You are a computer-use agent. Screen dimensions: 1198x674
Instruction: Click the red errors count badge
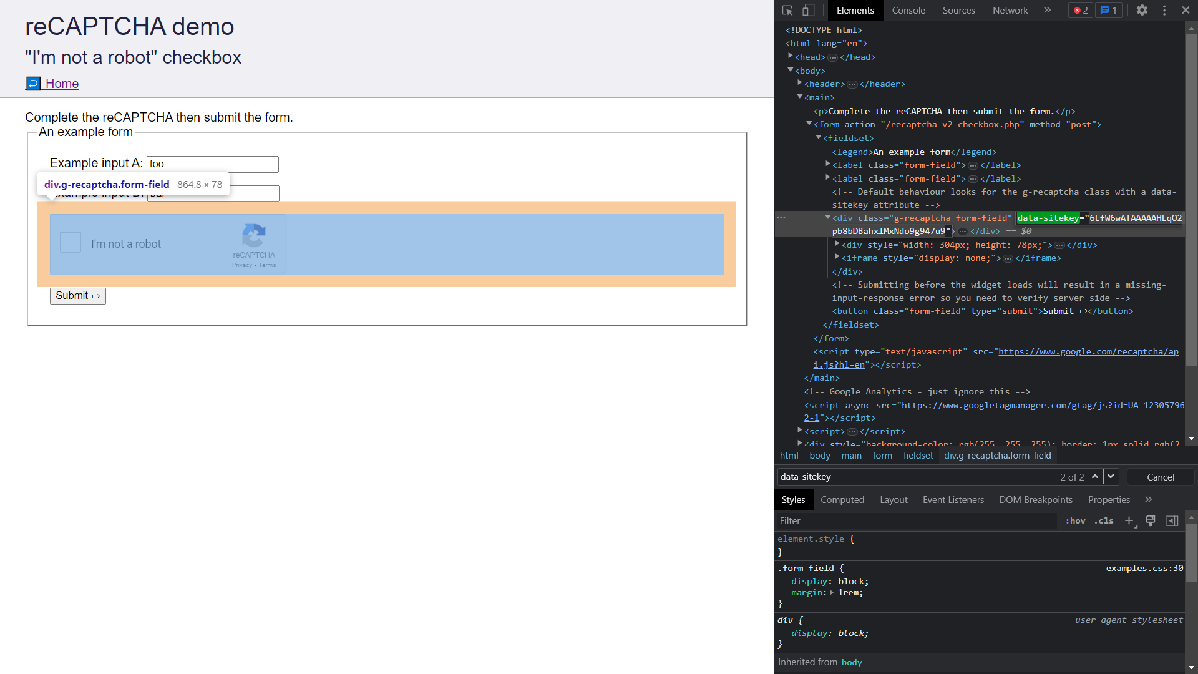[x=1081, y=10]
